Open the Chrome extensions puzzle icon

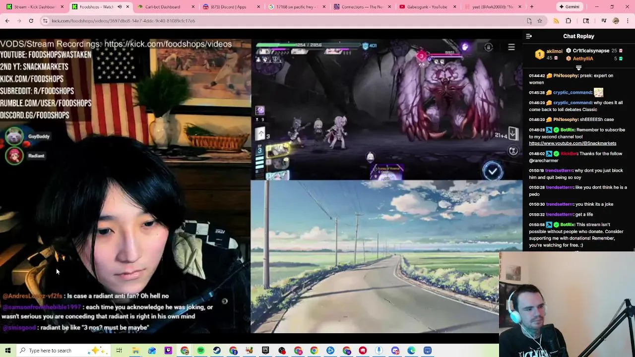pos(569,21)
